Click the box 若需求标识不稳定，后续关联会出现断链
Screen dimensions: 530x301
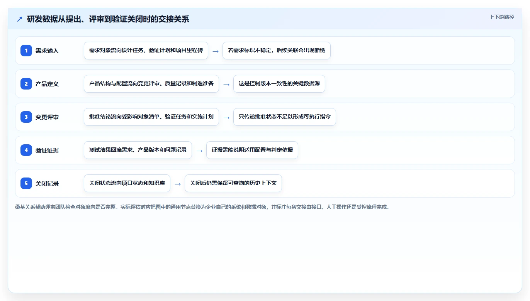(x=277, y=51)
